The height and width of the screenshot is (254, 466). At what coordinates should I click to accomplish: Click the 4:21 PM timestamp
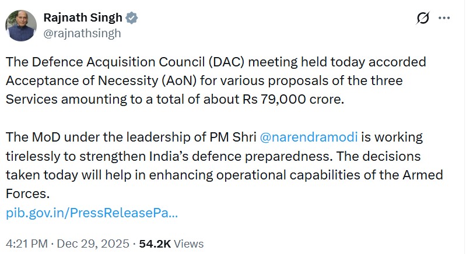coord(26,244)
